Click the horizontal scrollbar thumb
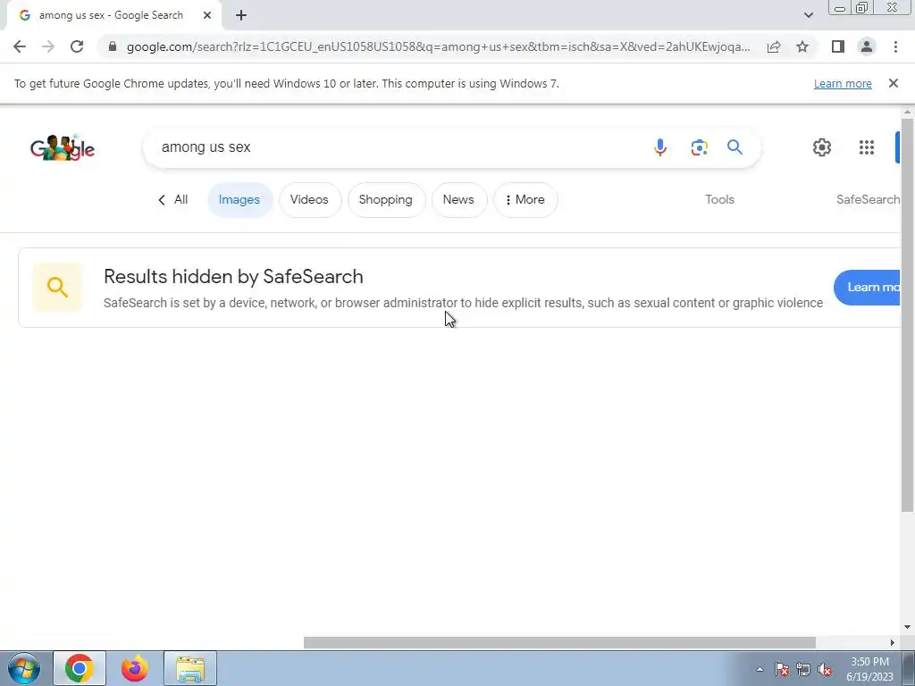 tap(559, 642)
